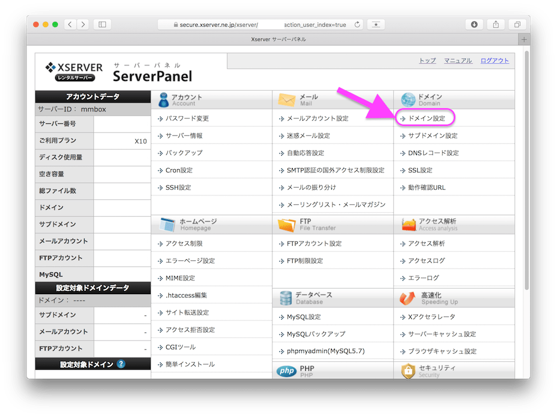557x417 pixels.
Task: Click the Safari forward navigation arrow
Action: pos(83,25)
